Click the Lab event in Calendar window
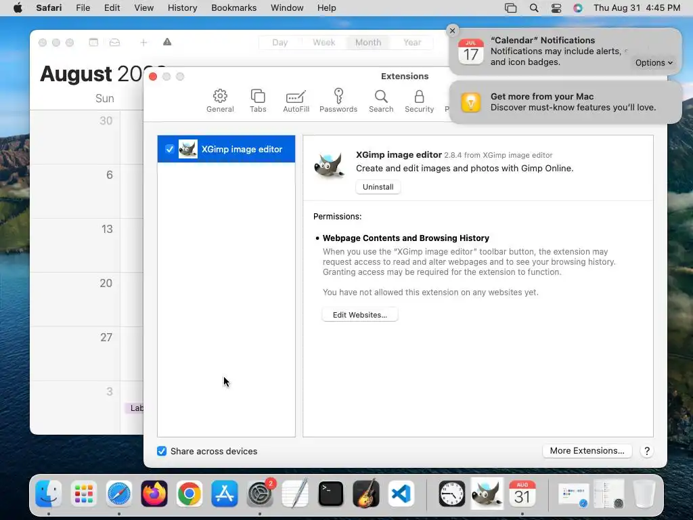This screenshot has width=693, height=520. pyautogui.click(x=135, y=408)
